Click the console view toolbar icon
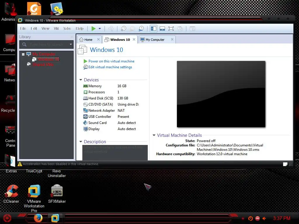299x224 pixels. coord(192,29)
